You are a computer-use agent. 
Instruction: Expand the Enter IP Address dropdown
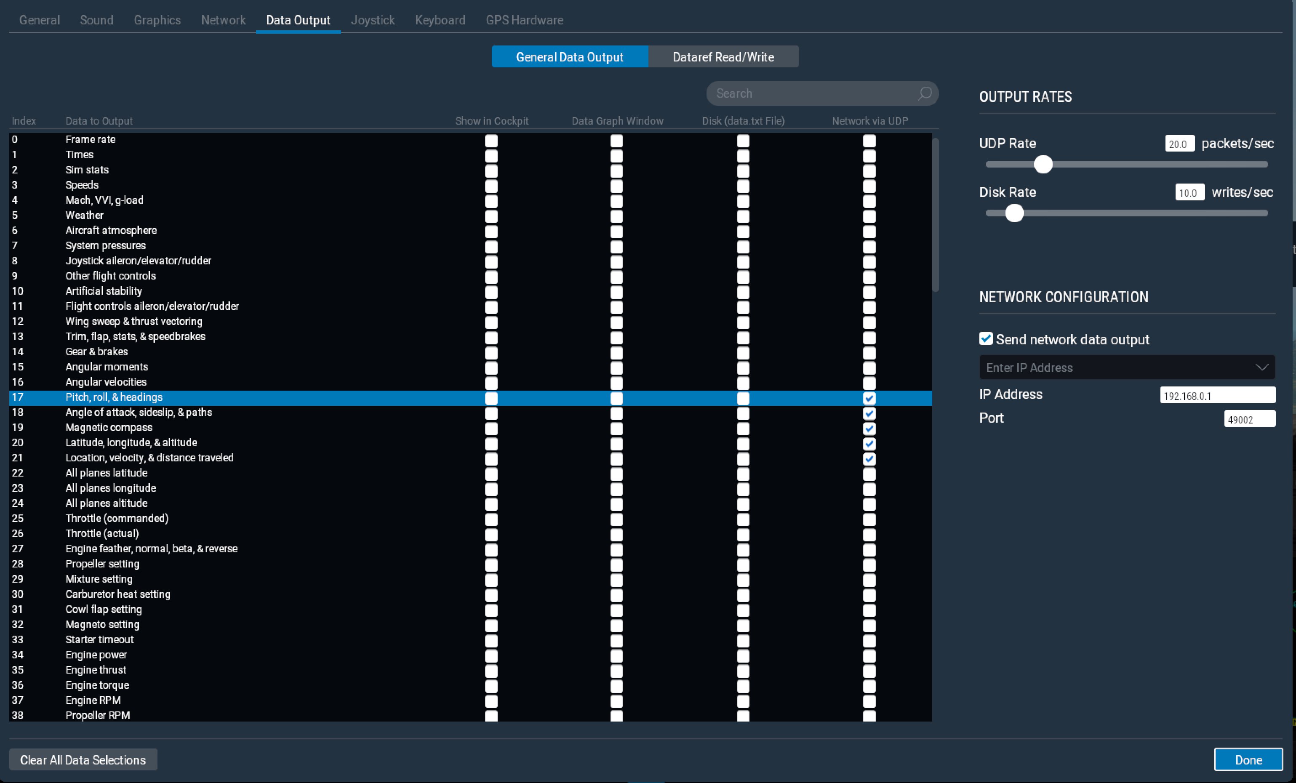click(1262, 367)
